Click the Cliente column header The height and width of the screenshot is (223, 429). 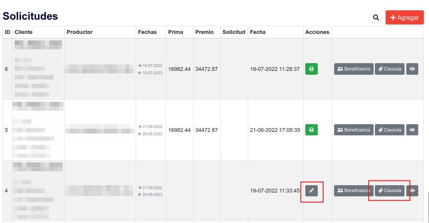tap(23, 32)
